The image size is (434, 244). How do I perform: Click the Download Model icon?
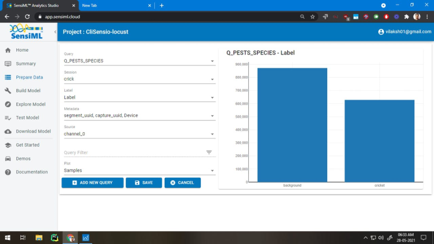[x=8, y=132]
